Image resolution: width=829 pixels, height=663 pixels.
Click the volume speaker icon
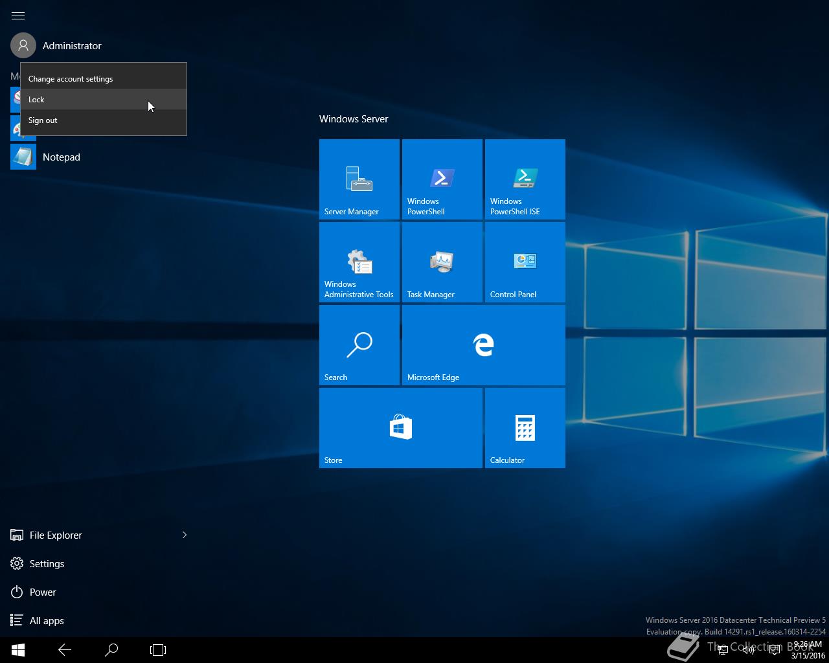pyautogui.click(x=749, y=650)
